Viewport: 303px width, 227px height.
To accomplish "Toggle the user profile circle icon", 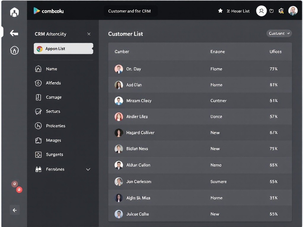I will (261, 11).
